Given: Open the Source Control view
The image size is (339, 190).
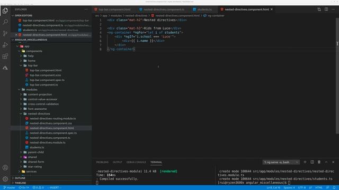Looking at the screenshot, I should [5, 33].
